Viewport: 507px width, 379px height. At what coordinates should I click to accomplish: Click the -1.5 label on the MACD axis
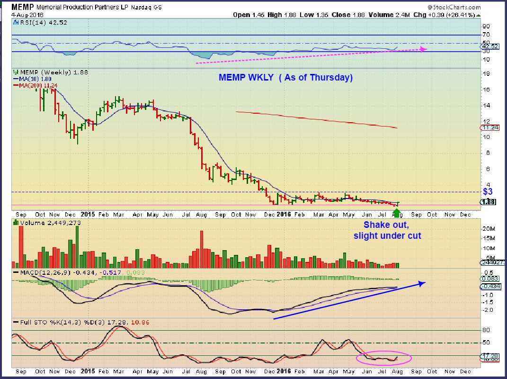coord(488,302)
